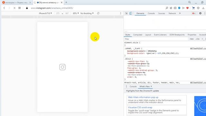This screenshot has width=206, height=116.
Task: Open the DOM Breakpoints sub-tab
Action: [177, 35]
